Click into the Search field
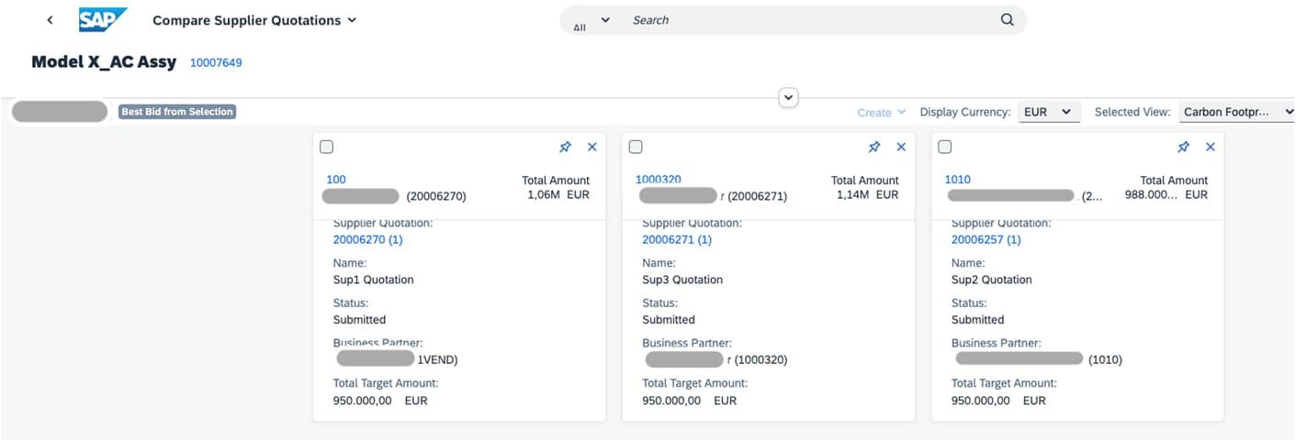 click(808, 20)
